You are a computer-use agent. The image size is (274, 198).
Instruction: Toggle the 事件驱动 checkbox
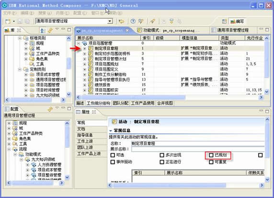[113, 162]
